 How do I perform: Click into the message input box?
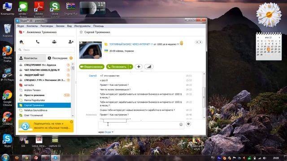141,125
